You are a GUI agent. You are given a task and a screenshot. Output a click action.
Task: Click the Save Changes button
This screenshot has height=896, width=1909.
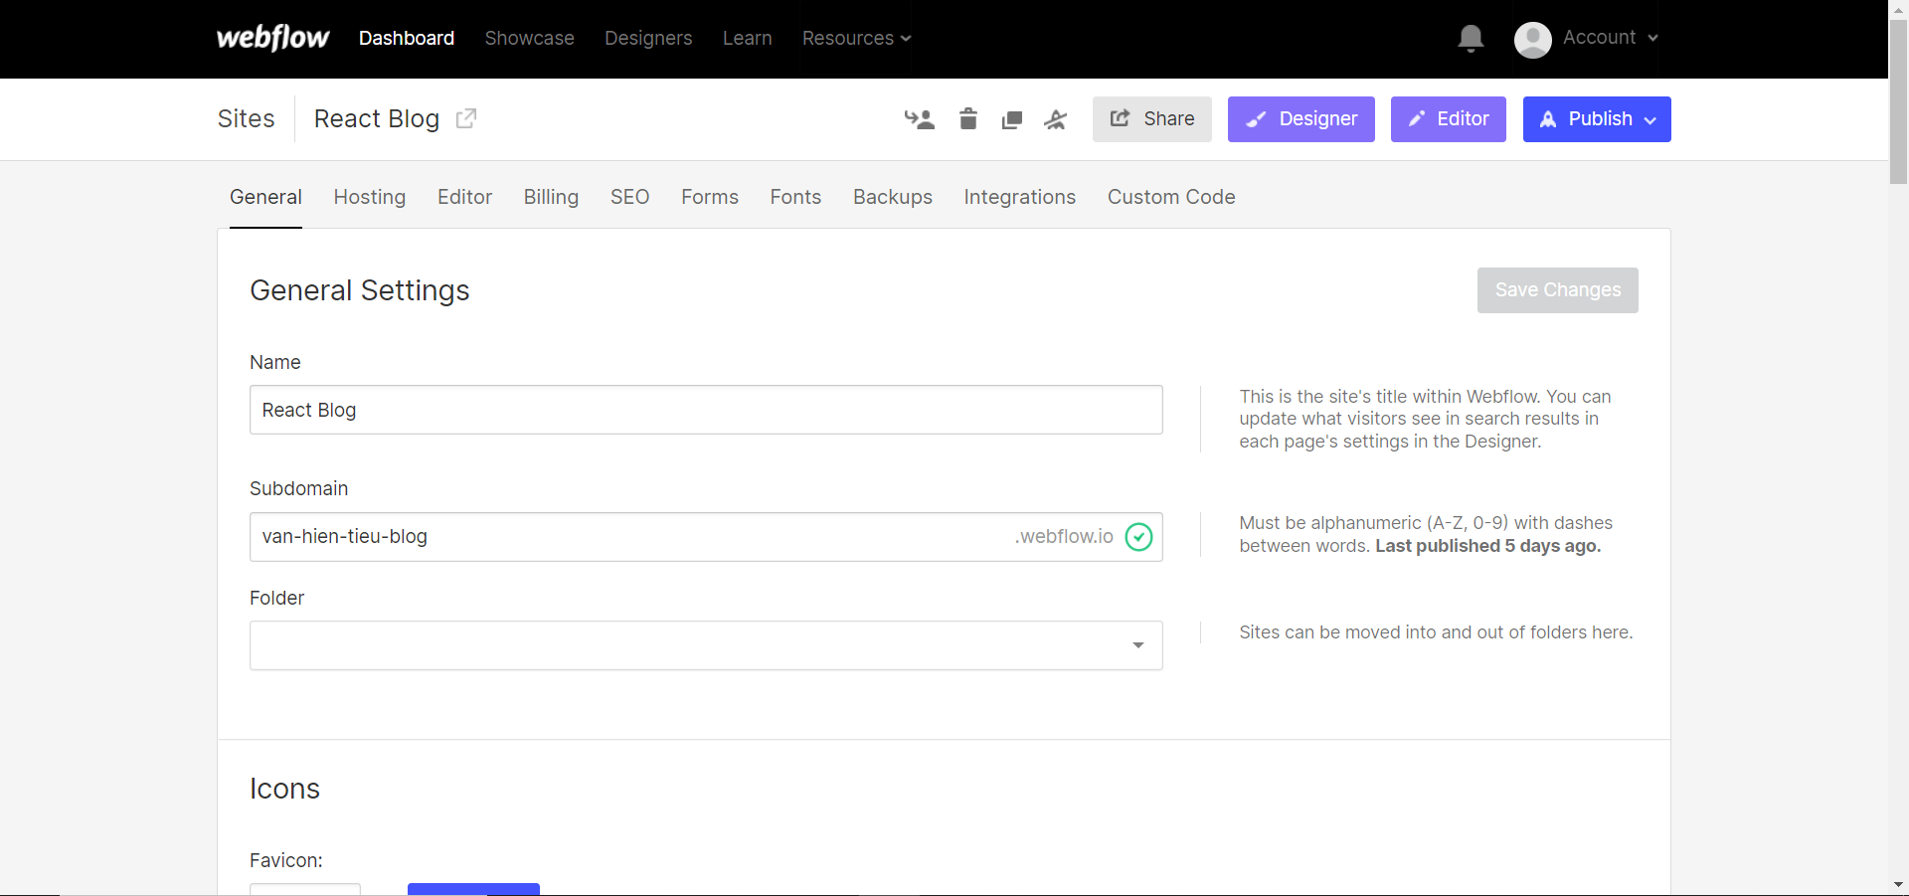1558,290
